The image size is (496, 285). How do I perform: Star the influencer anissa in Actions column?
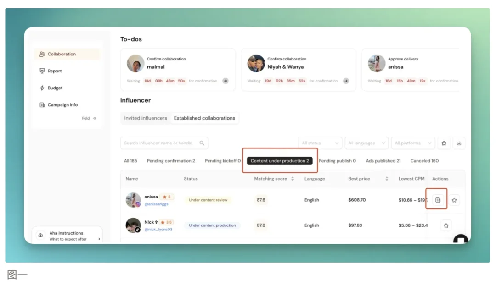[x=454, y=200]
